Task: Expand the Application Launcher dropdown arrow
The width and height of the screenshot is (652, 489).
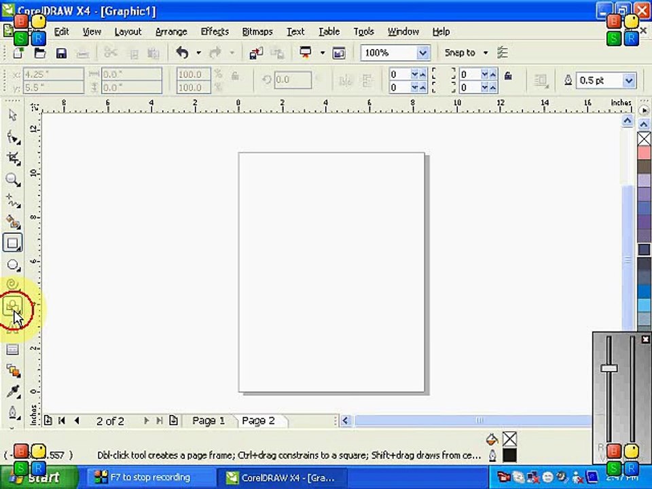Action: 322,53
